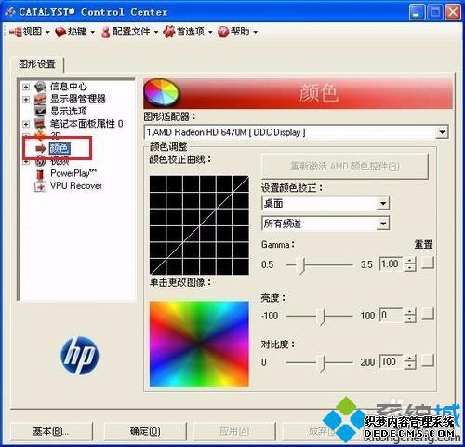Click the 配置文件 profile person icon
Viewport: 465px width, 447px height.
pos(106,32)
